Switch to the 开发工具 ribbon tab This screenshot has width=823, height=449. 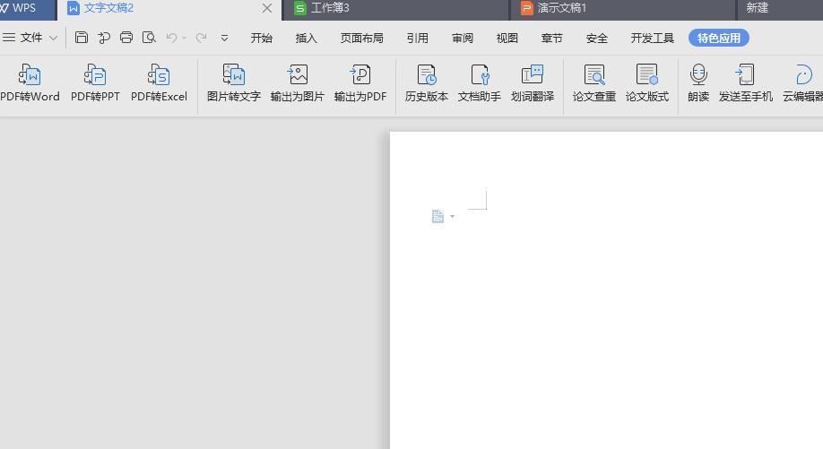[x=653, y=38]
